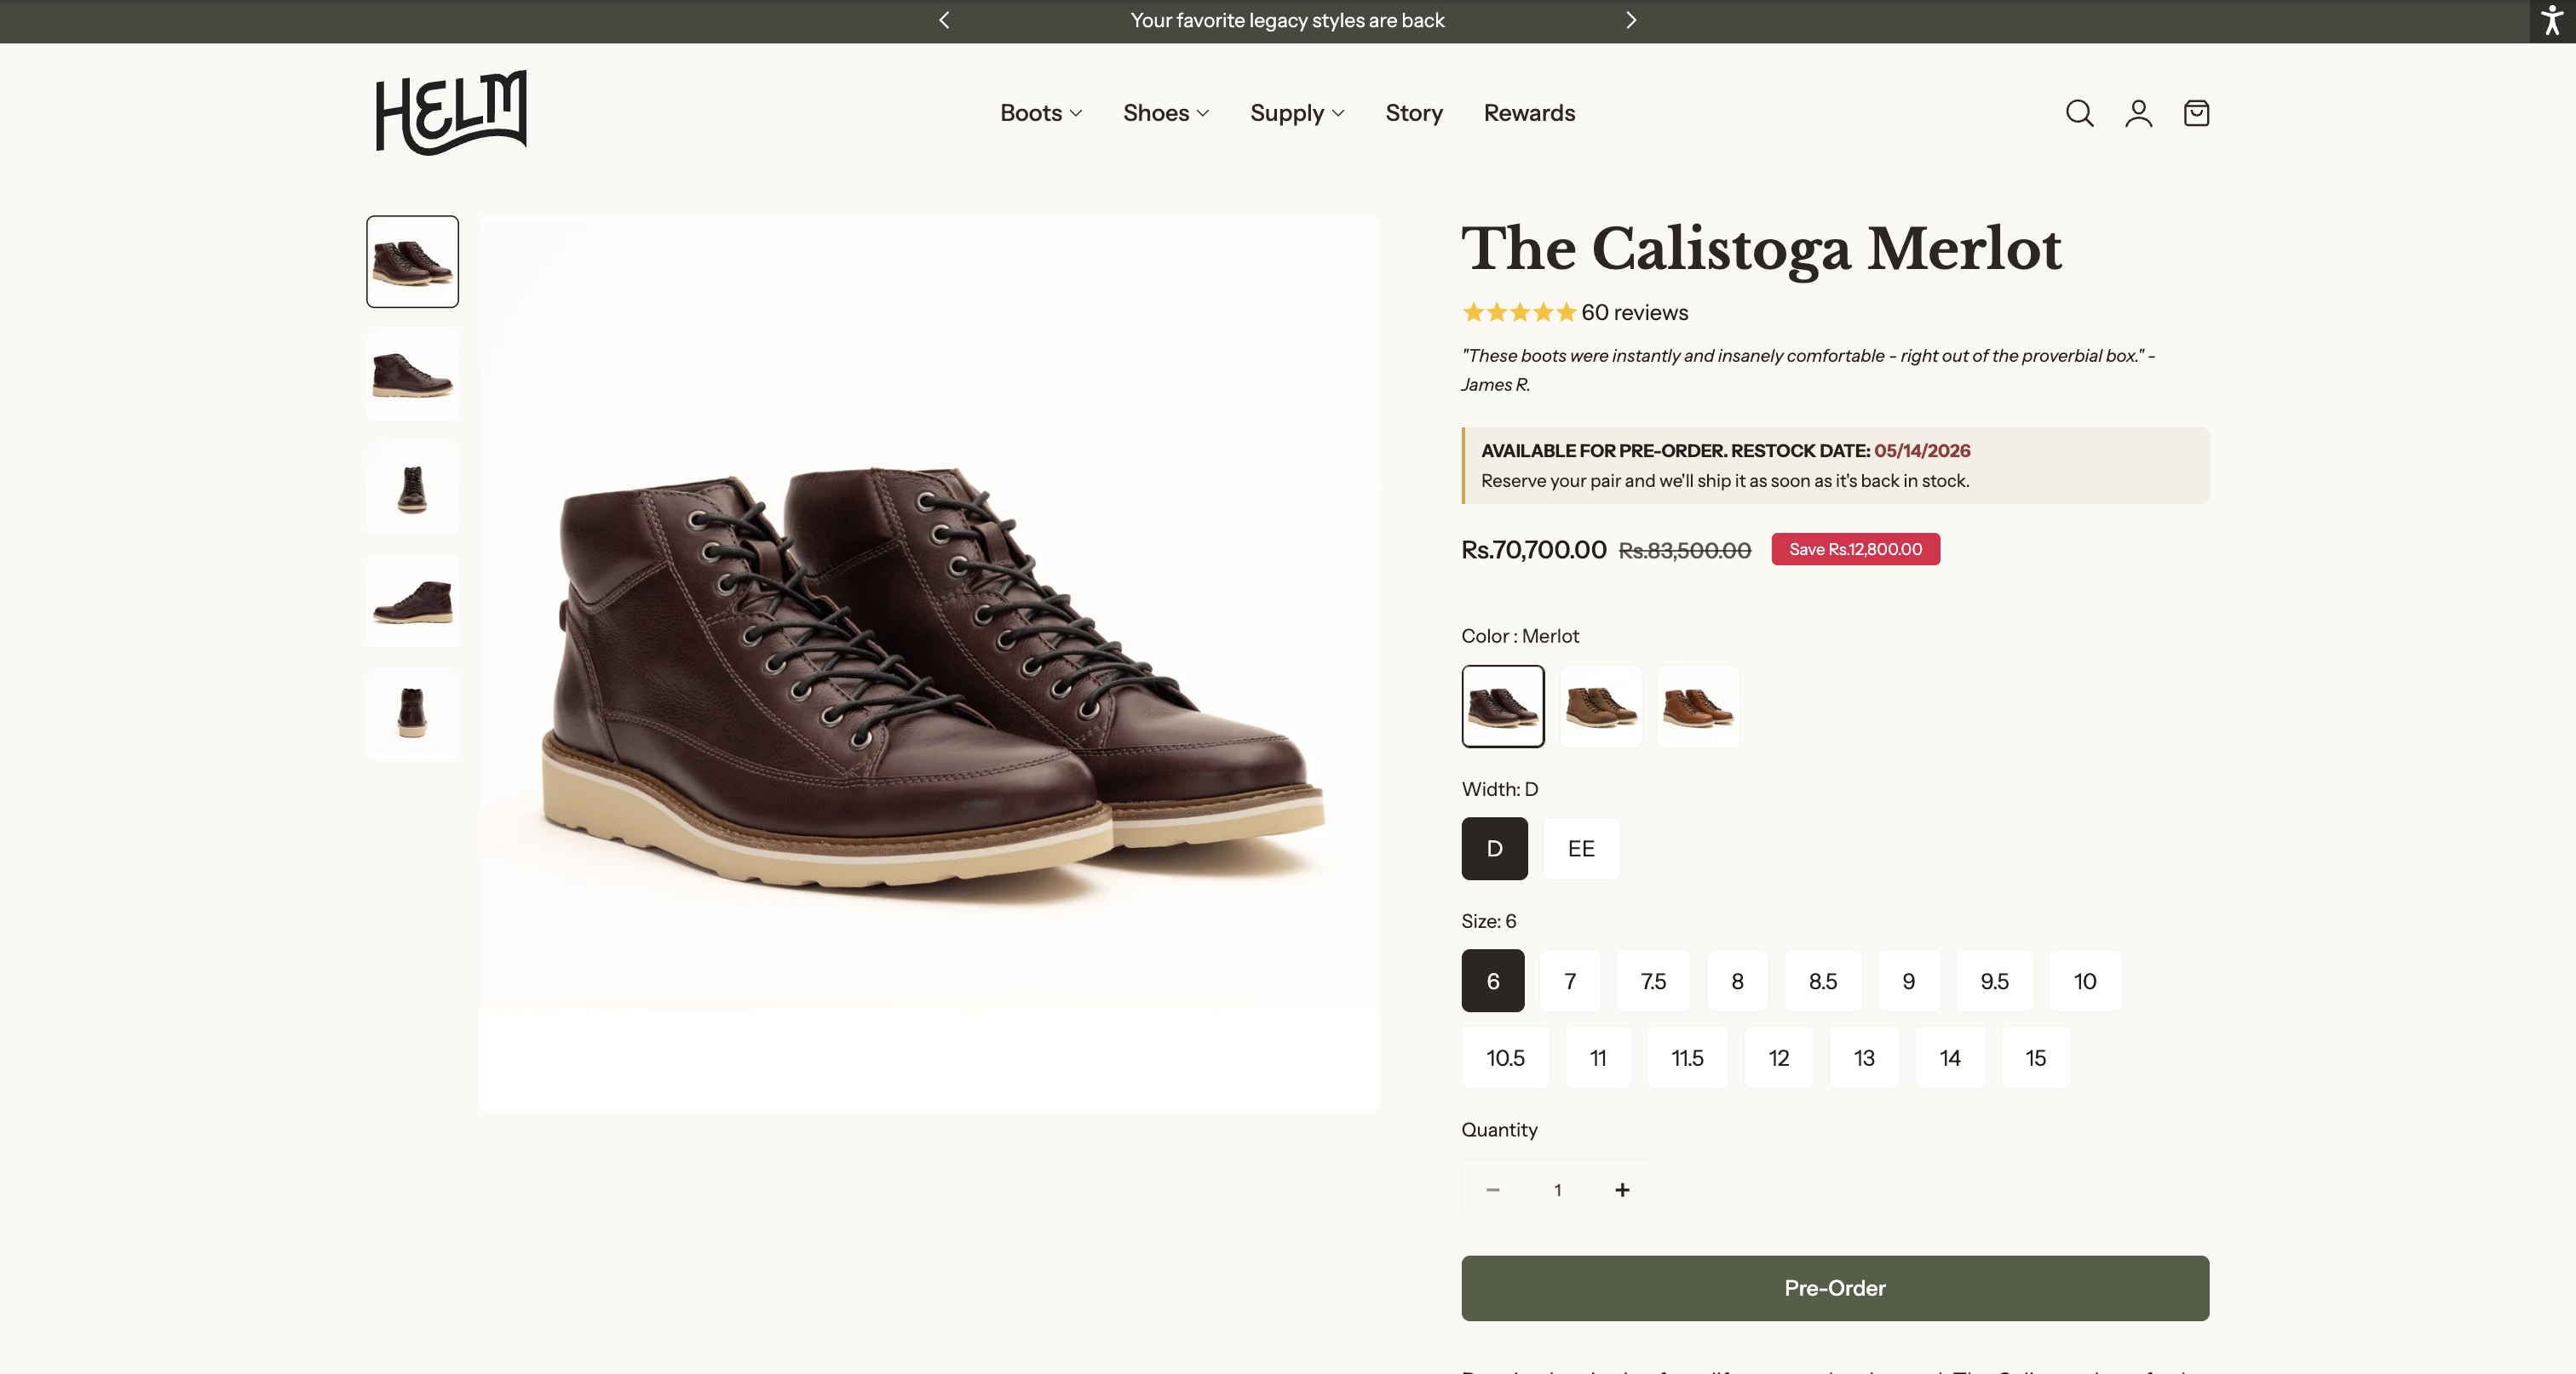Viewport: 2576px width, 1374px height.
Task: Select size 7
Action: pyautogui.click(x=1570, y=981)
